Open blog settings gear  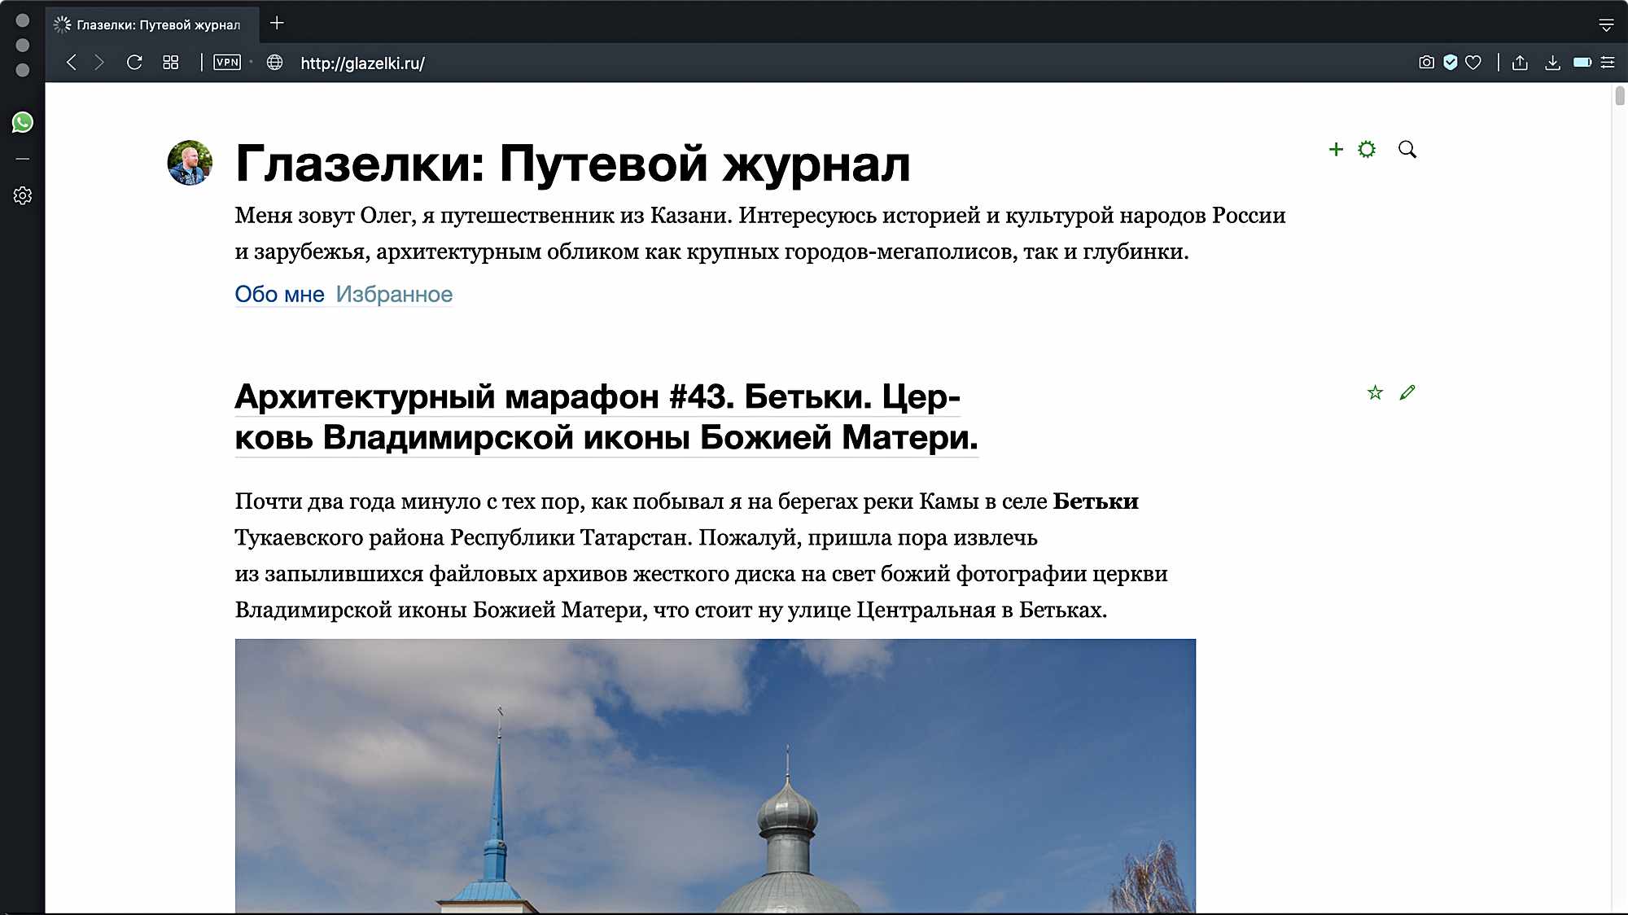click(1367, 149)
